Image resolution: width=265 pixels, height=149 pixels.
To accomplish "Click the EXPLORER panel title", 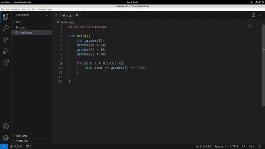I will pyautogui.click(x=22, y=15).
